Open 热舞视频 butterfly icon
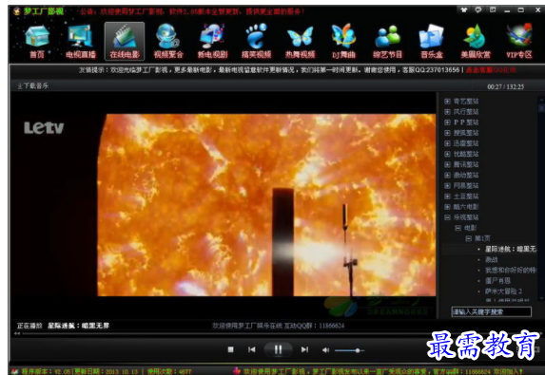The image size is (545, 375). click(x=300, y=41)
